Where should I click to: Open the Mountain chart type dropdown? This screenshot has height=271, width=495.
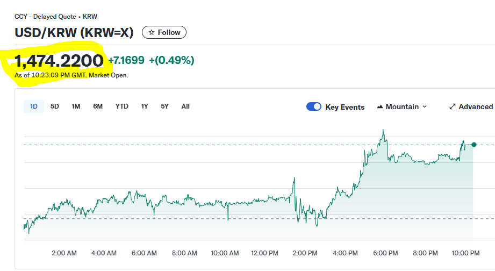coord(402,107)
